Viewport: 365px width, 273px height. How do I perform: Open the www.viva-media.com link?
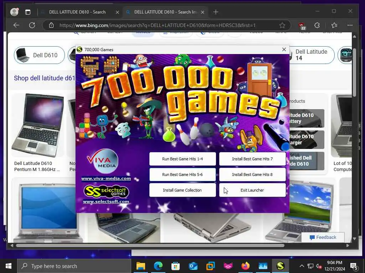tap(106, 178)
